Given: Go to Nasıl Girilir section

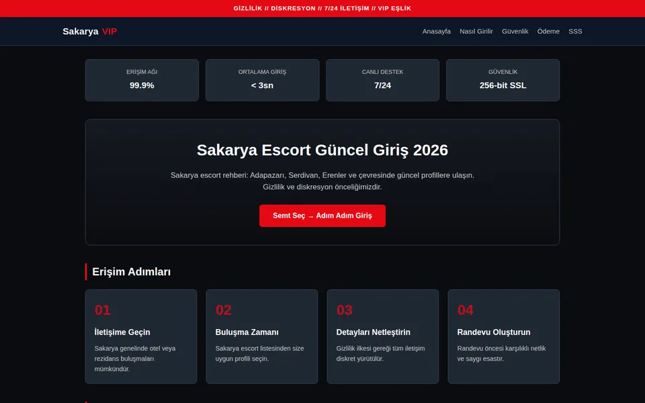Looking at the screenshot, I should [x=476, y=32].
